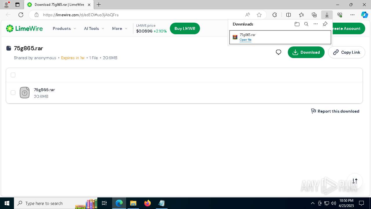Open the Windows Start menu

click(x=7, y=203)
